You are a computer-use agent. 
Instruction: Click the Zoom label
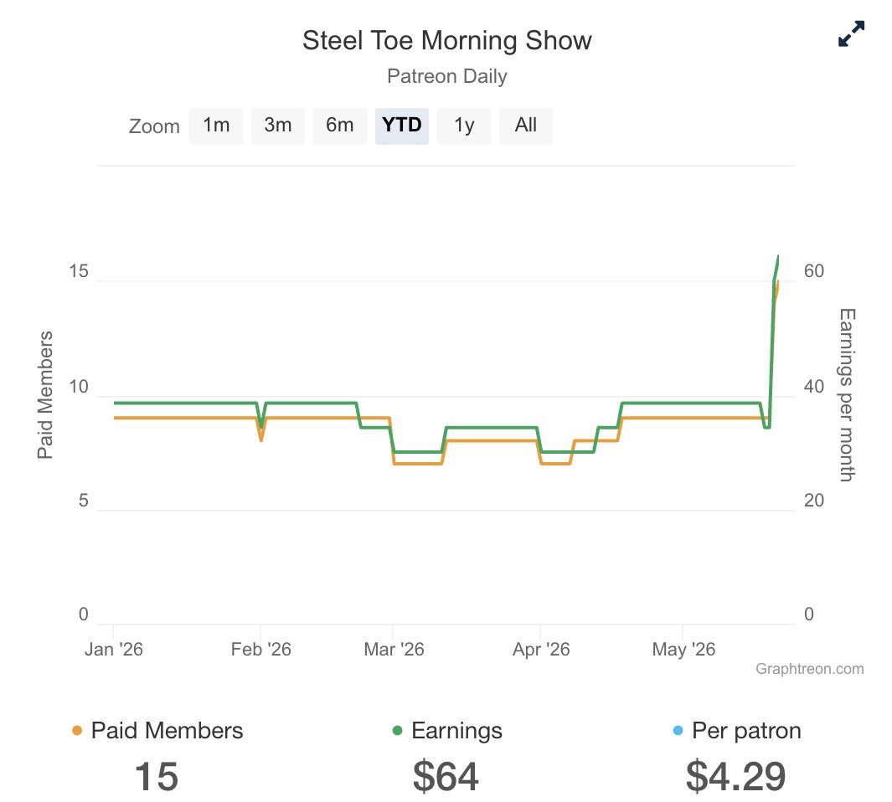(x=154, y=126)
